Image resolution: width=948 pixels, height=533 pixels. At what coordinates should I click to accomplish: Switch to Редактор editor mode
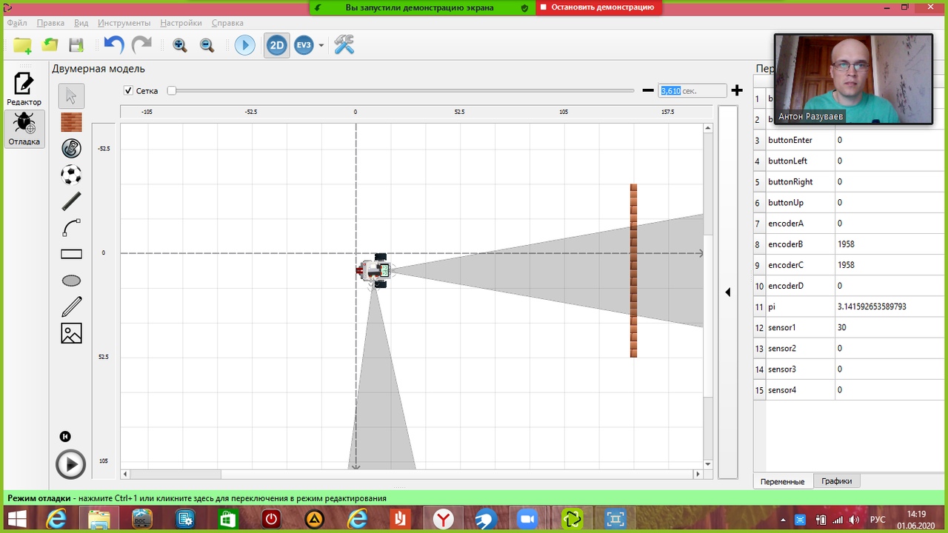24,89
